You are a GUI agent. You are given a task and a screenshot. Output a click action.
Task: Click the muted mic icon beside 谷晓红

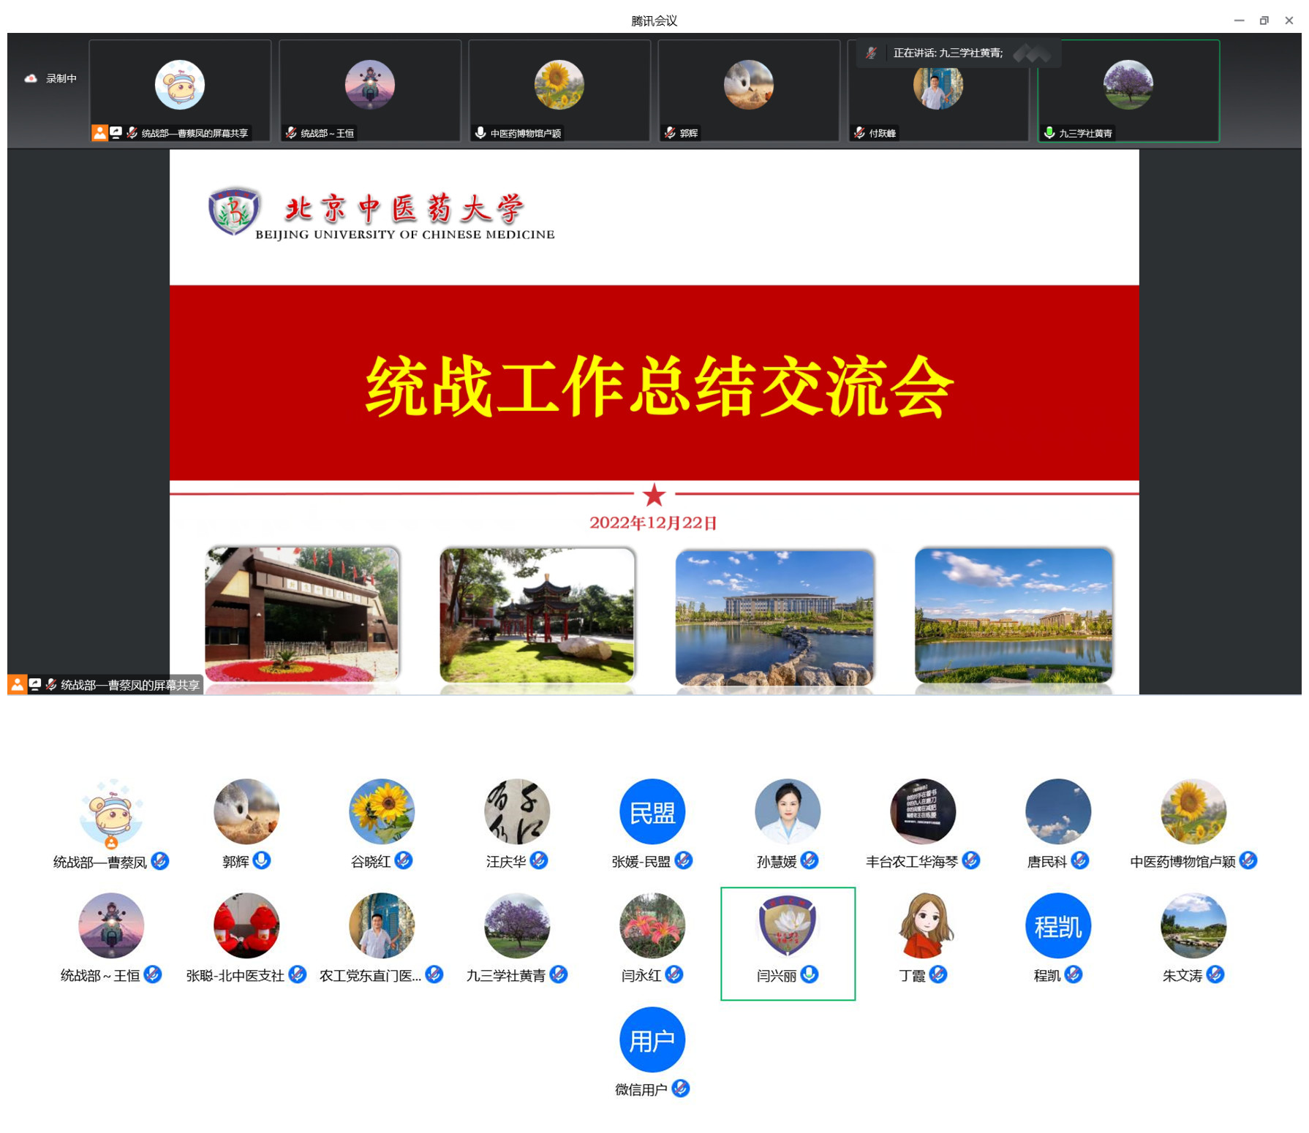coord(404,860)
